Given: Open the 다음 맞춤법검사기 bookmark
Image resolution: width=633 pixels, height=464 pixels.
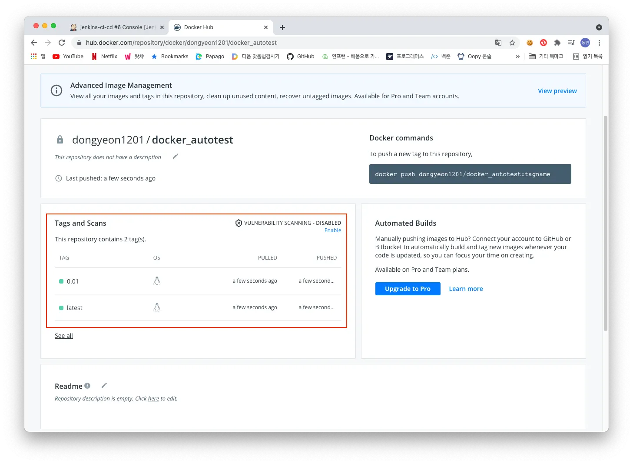Looking at the screenshot, I should point(255,57).
